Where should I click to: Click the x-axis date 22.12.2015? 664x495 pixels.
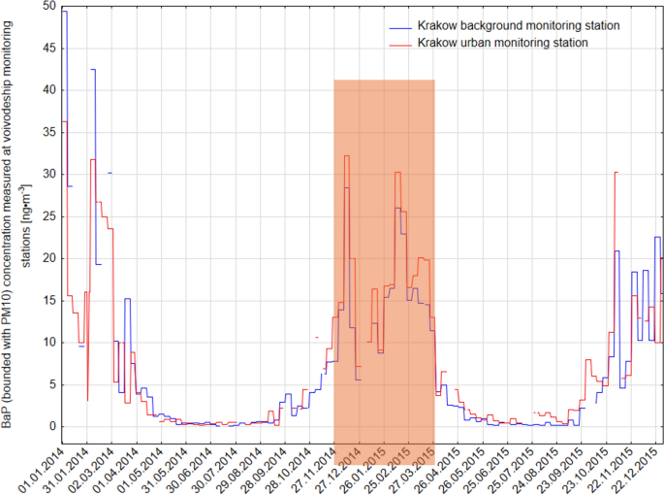(636, 471)
